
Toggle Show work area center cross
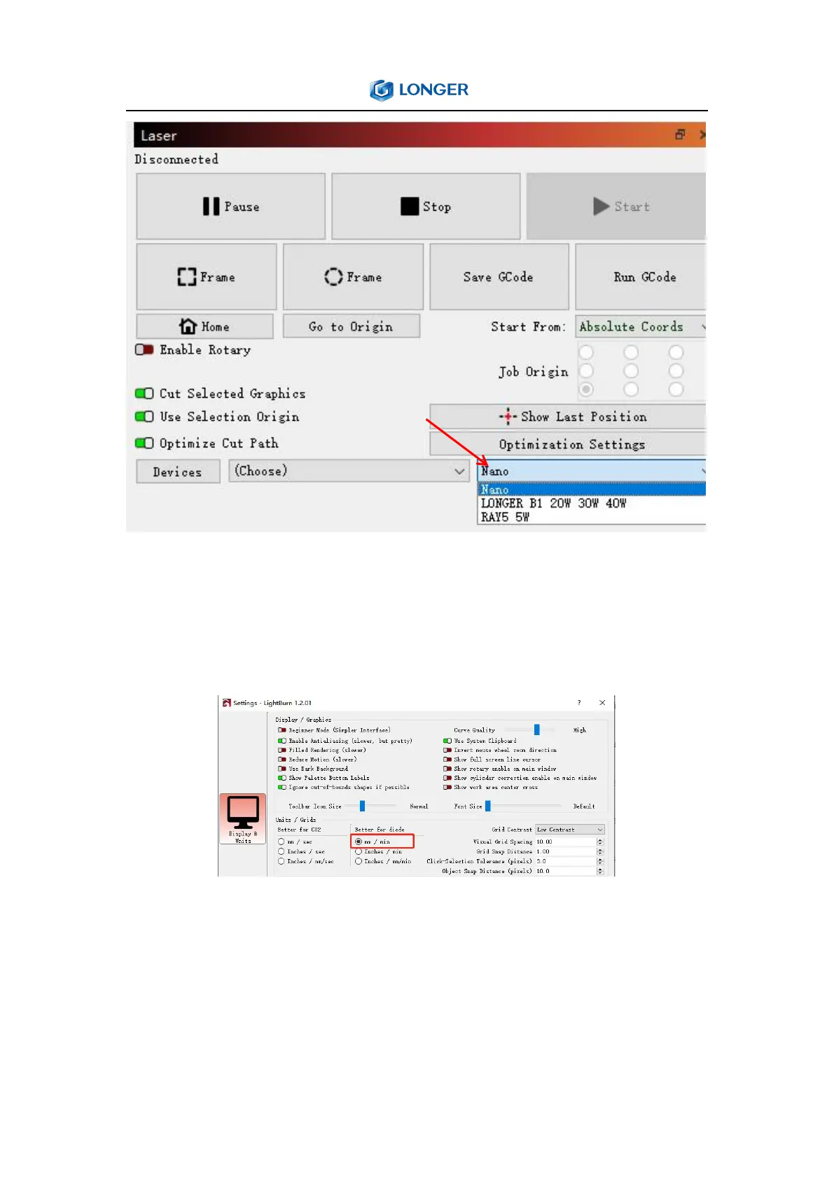(x=447, y=787)
